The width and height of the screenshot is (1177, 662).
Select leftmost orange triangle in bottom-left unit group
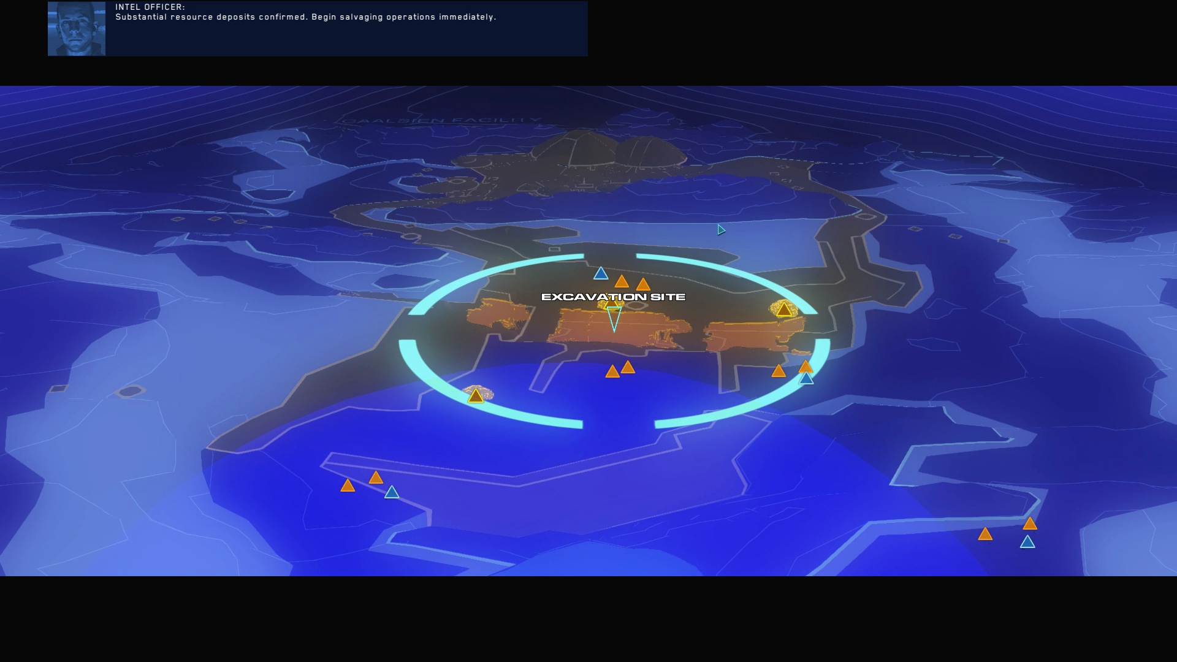[x=348, y=487]
